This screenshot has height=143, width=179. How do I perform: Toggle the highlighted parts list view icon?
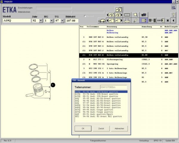coord(144,21)
